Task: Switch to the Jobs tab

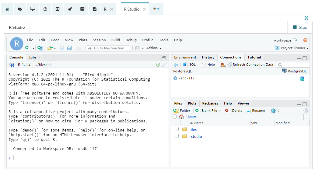Action: coord(33,57)
